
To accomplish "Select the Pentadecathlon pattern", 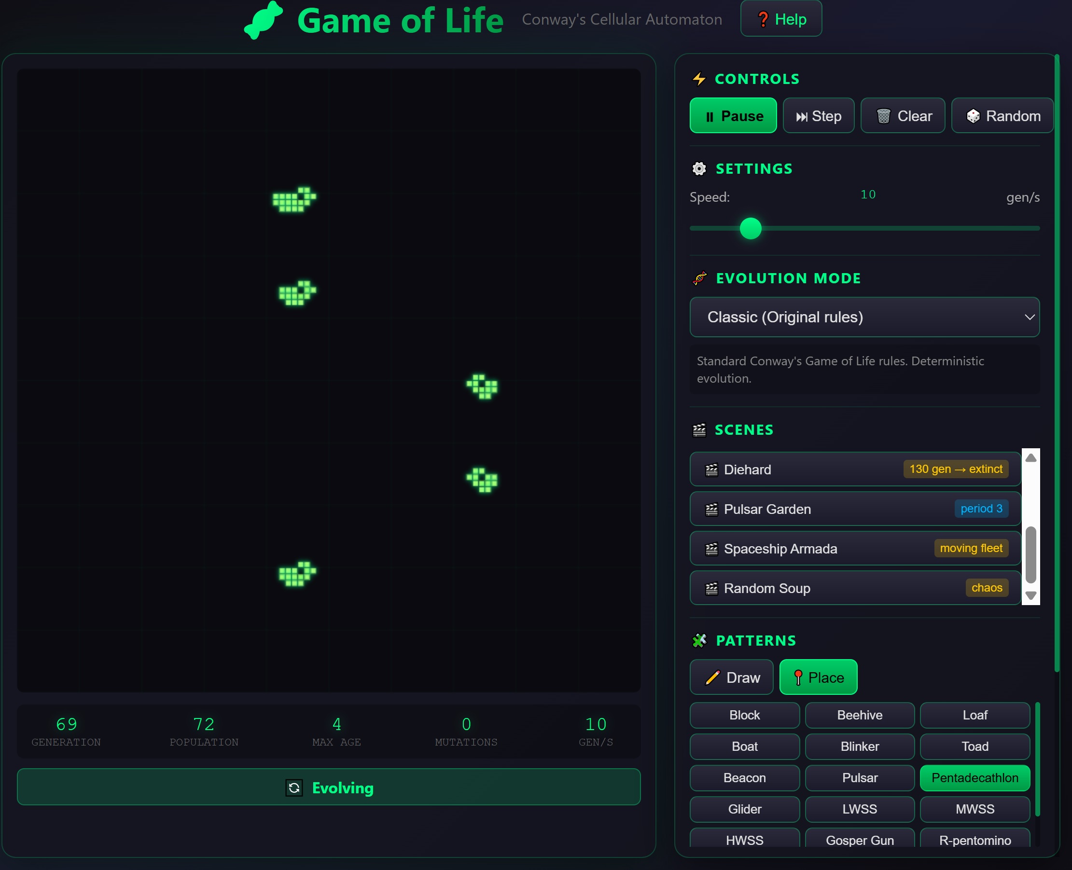I will (975, 778).
